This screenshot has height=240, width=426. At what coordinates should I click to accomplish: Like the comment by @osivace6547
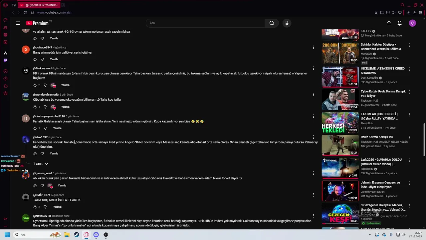coord(35,59)
